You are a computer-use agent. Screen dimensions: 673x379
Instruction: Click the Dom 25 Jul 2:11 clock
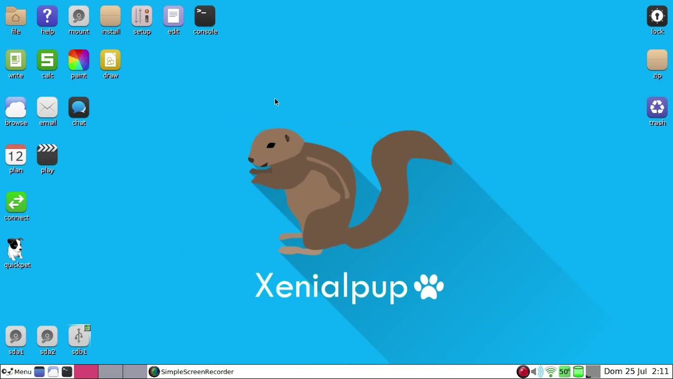pos(636,372)
